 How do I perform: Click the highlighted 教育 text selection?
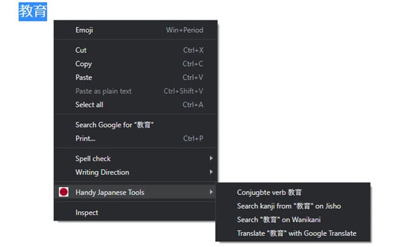[x=33, y=11]
